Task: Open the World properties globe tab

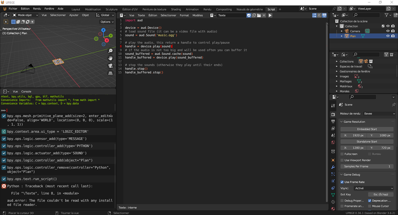Action: (x=333, y=142)
